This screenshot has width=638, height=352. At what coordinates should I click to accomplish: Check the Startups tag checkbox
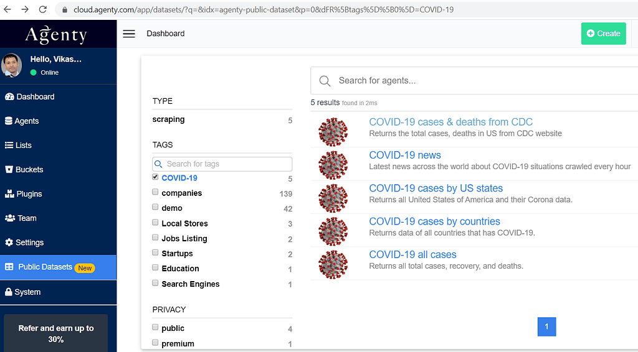[155, 252]
